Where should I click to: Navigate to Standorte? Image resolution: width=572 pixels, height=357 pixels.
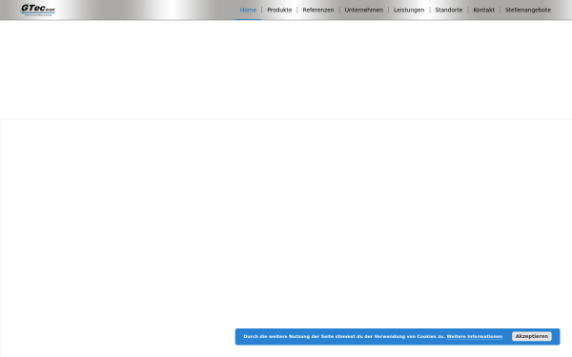[x=449, y=10]
